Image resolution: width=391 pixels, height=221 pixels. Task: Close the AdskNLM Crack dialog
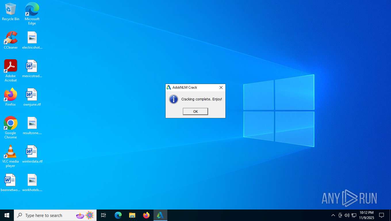coord(221,87)
